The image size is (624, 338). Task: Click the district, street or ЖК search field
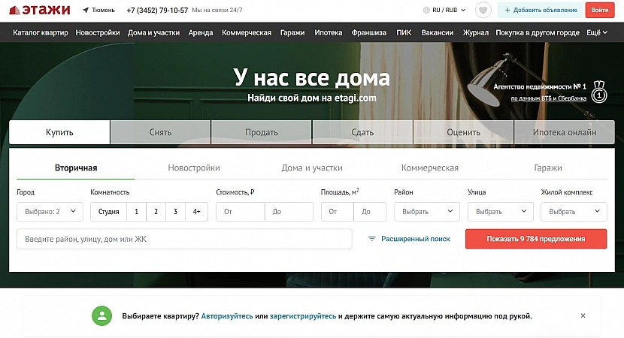(184, 239)
